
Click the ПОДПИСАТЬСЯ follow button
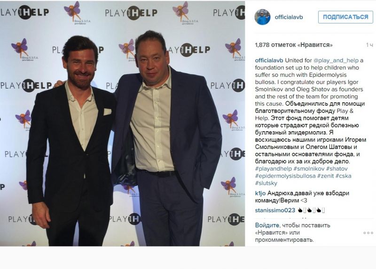tap(345, 17)
